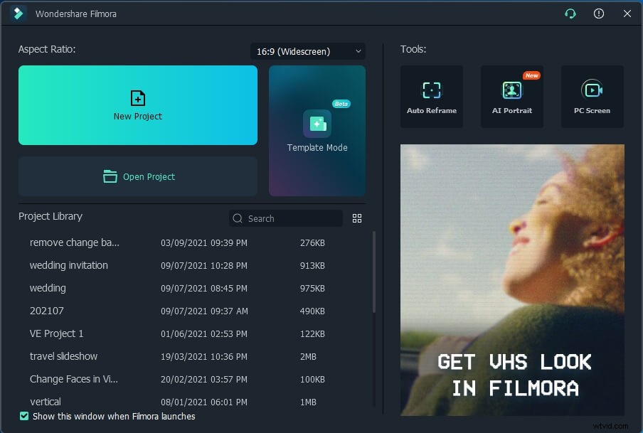The image size is (643, 433).
Task: Click the Filmora logo in title bar
Action: pyautogui.click(x=18, y=14)
